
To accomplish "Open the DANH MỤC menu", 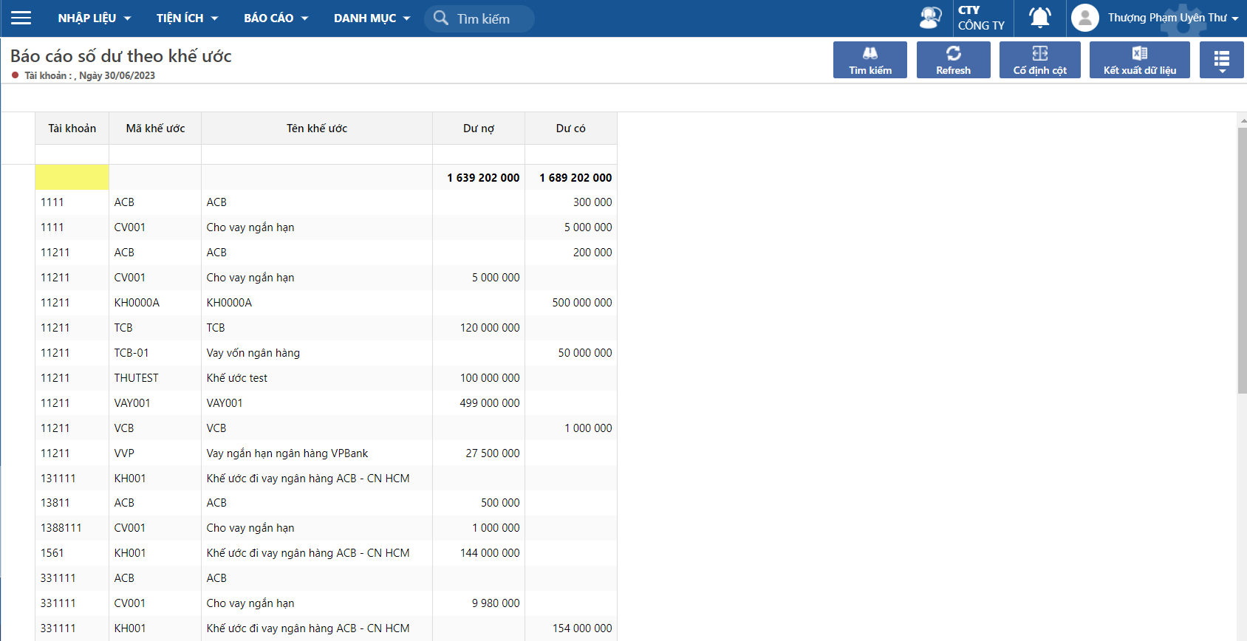I will tap(371, 18).
